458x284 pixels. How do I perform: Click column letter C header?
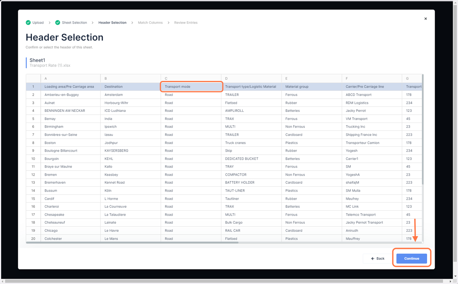[x=191, y=78]
